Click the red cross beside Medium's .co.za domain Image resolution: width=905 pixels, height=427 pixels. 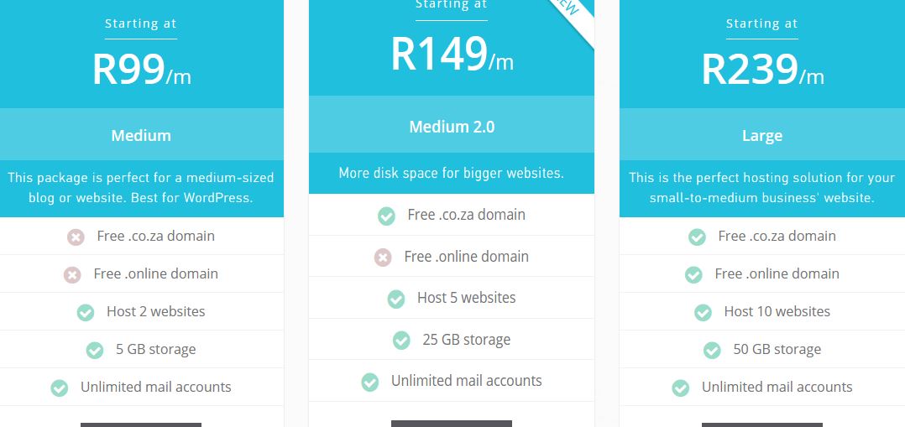[x=76, y=237]
